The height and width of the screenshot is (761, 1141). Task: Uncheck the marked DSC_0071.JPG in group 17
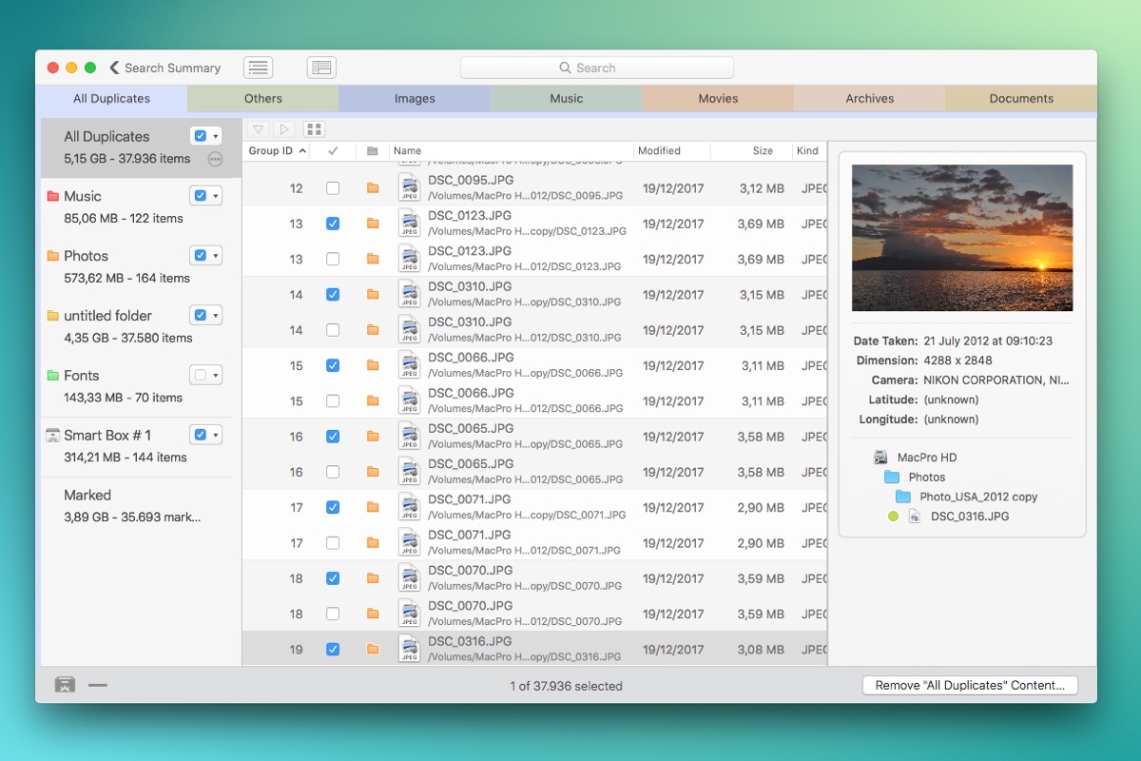point(333,507)
